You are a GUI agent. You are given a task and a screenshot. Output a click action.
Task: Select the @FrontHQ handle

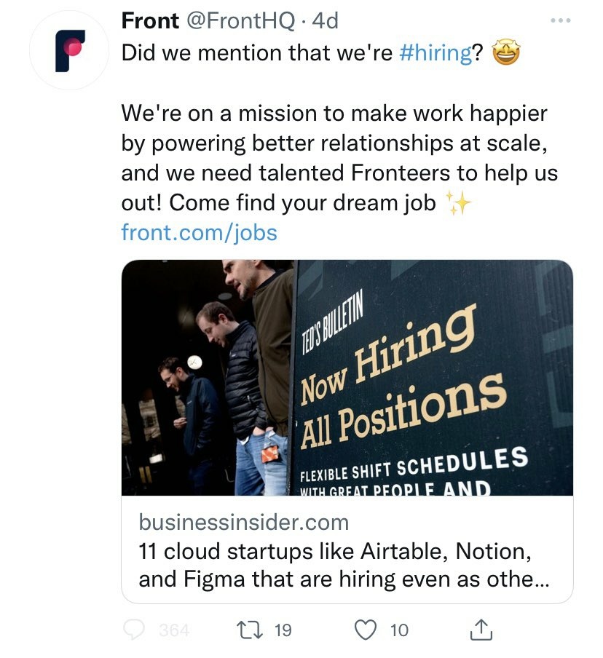[x=241, y=21]
